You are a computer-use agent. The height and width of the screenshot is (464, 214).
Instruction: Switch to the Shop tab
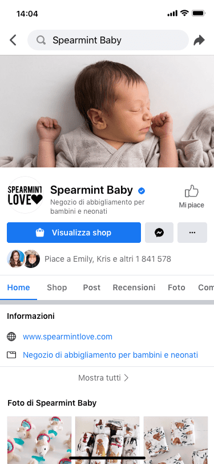click(x=56, y=287)
